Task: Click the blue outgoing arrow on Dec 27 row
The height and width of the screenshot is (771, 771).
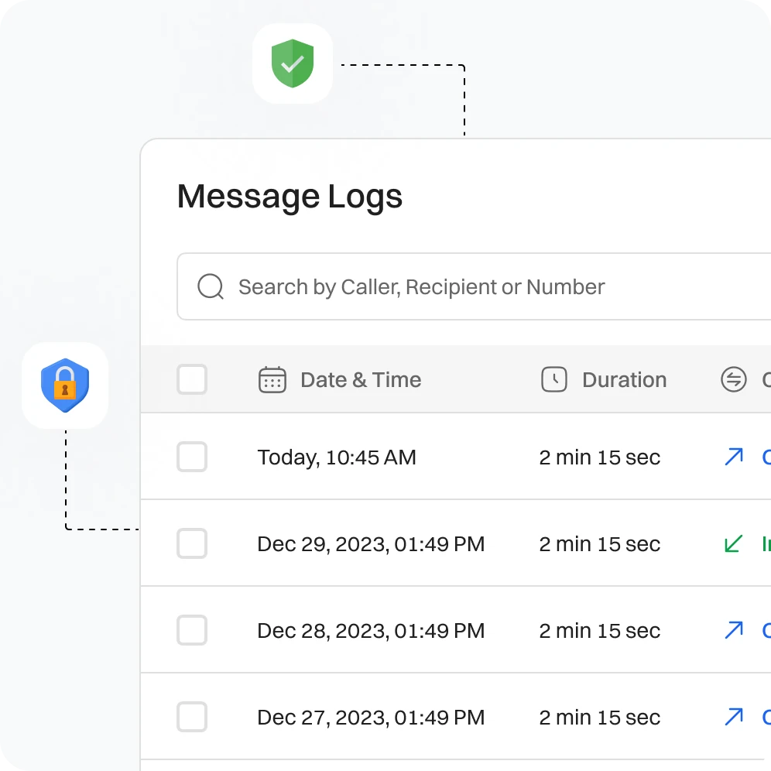Action: [733, 717]
